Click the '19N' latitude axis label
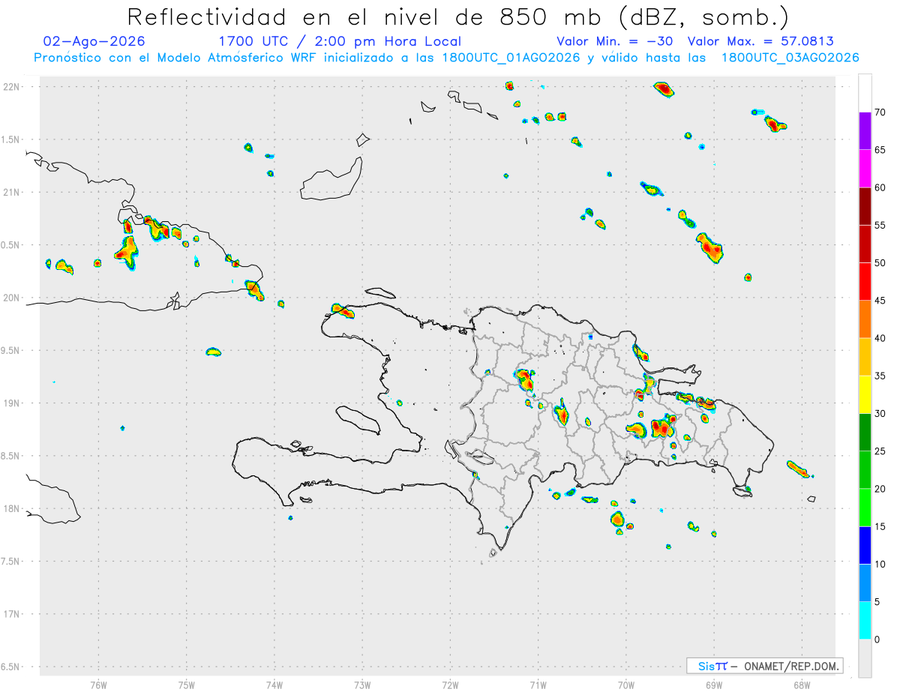The height and width of the screenshot is (695, 900). click(12, 403)
